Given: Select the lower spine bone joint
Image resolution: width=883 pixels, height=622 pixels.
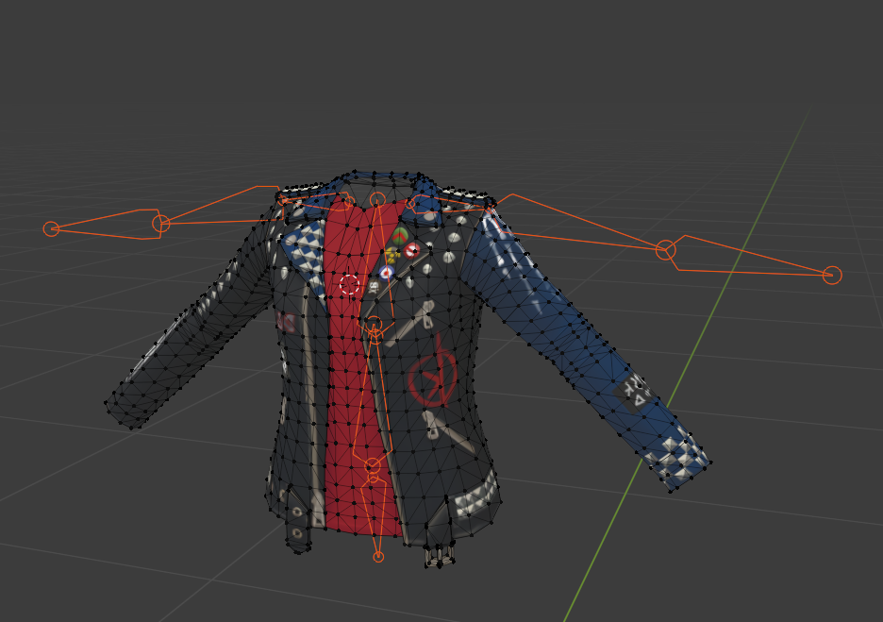Looking at the screenshot, I should [373, 465].
